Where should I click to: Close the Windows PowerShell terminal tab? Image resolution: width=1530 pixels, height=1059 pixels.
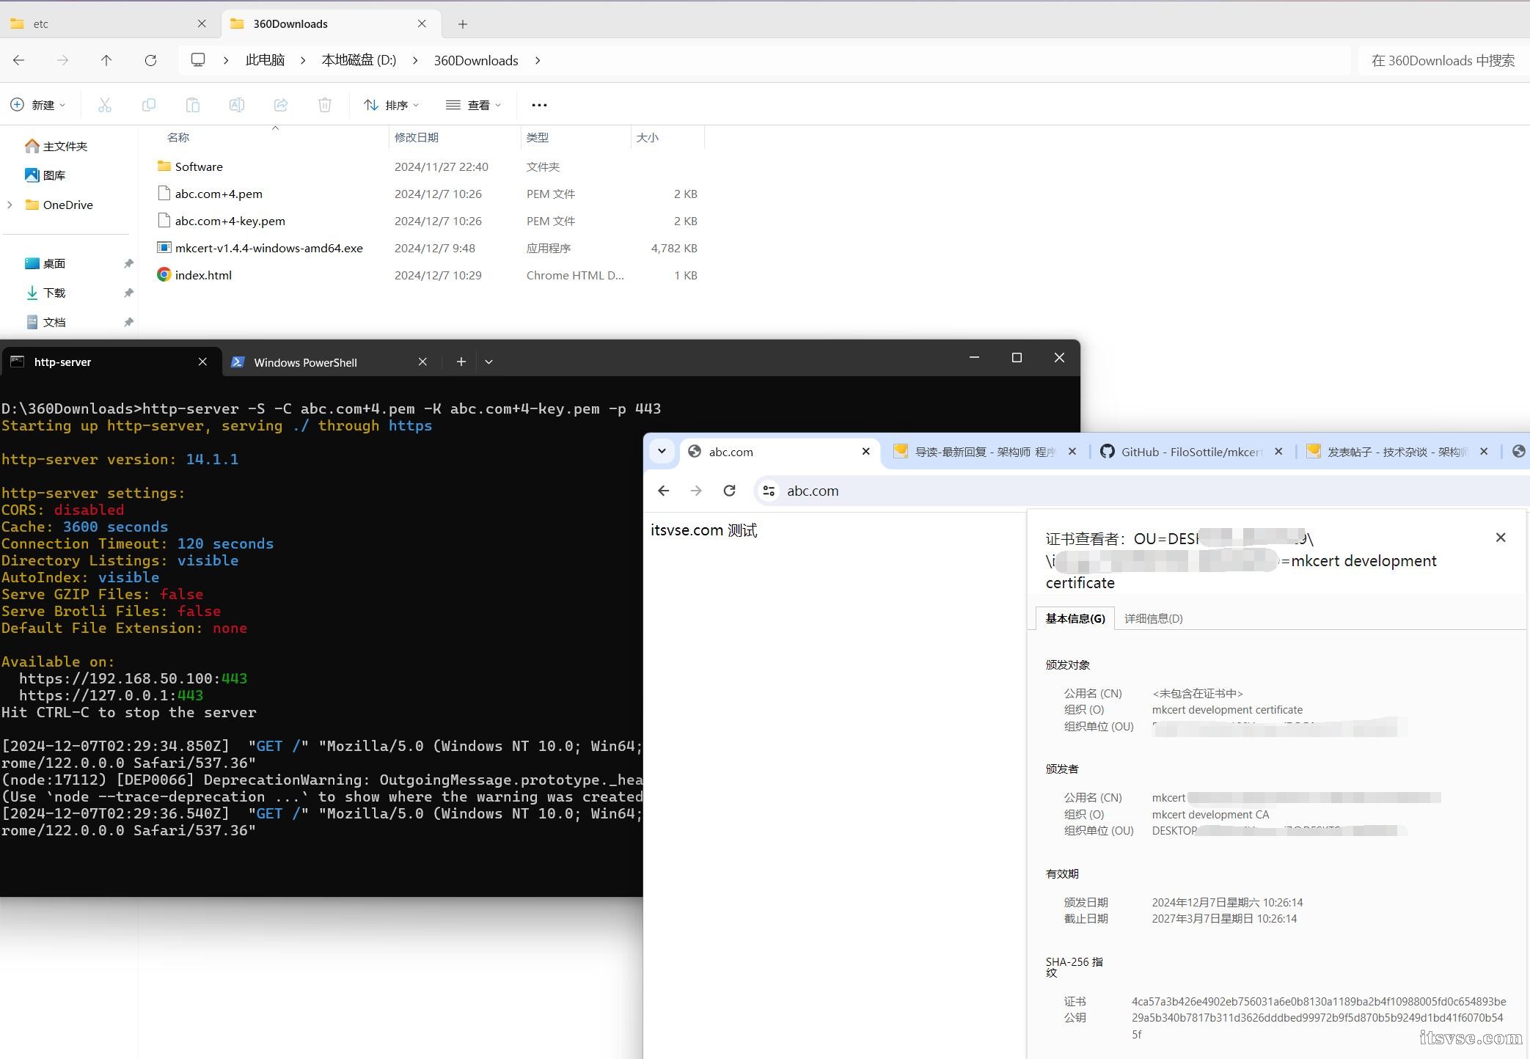(x=422, y=362)
